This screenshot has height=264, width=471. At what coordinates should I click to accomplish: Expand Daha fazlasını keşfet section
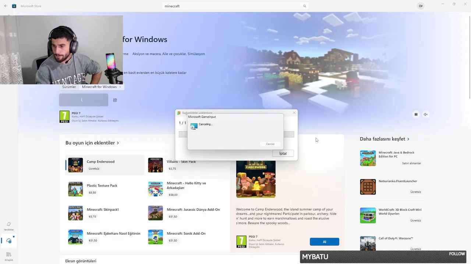point(385,139)
